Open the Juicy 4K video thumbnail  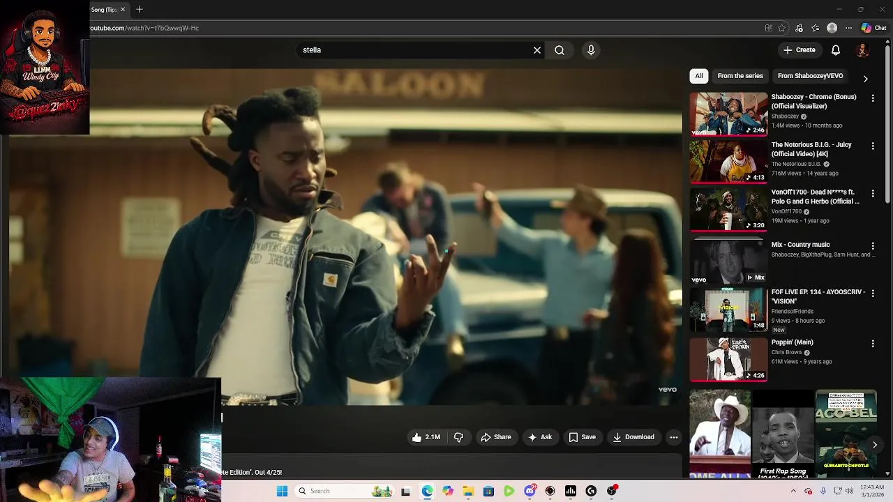coord(728,161)
